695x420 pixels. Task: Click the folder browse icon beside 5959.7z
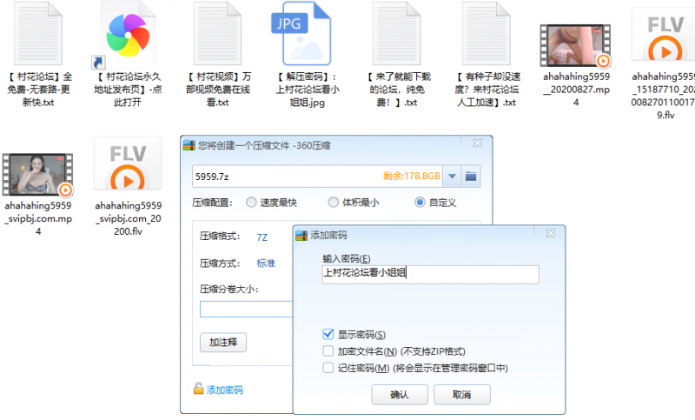471,177
